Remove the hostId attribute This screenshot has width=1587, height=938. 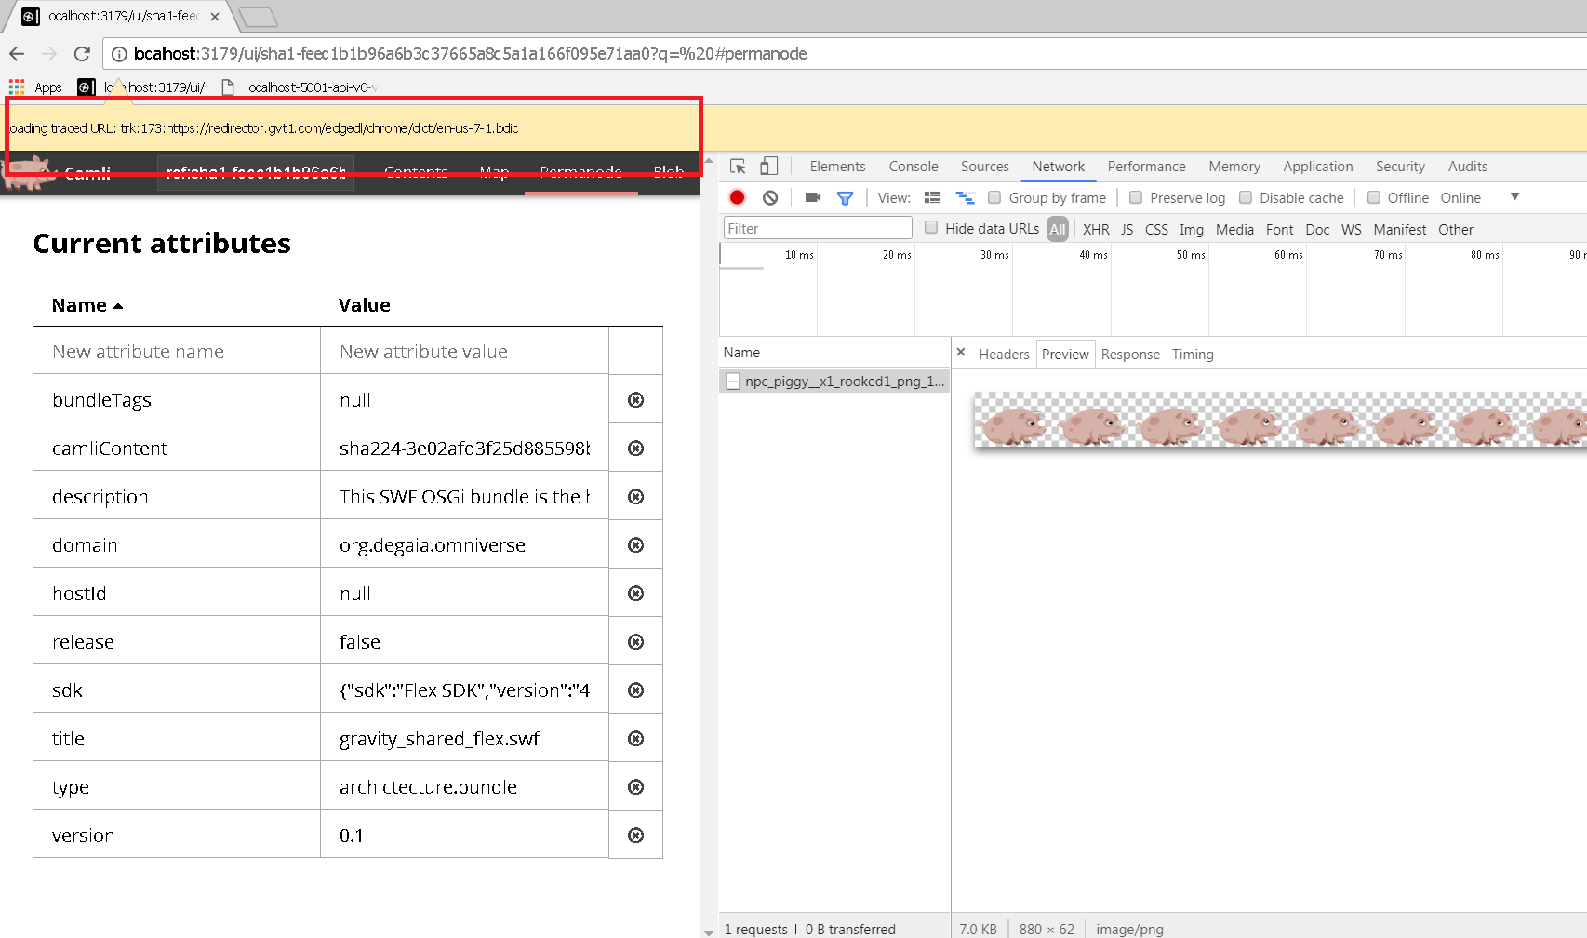(x=636, y=594)
